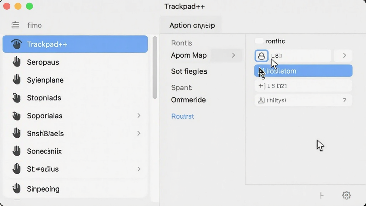Click the Spant section heading
Image resolution: width=366 pixels, height=206 pixels.
click(x=181, y=88)
